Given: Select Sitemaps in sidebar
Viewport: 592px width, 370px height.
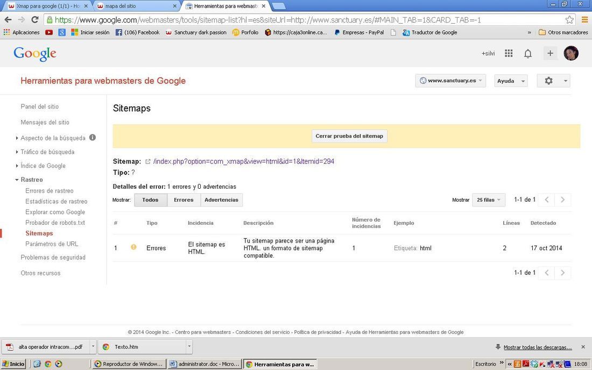Looking at the screenshot, I should (39, 233).
